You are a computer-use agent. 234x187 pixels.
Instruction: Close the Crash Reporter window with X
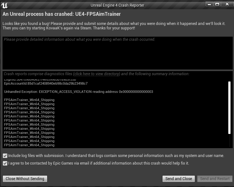tap(227, 4)
